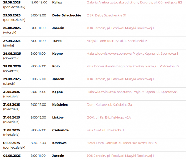Click the Kościelec town name

click(60, 105)
